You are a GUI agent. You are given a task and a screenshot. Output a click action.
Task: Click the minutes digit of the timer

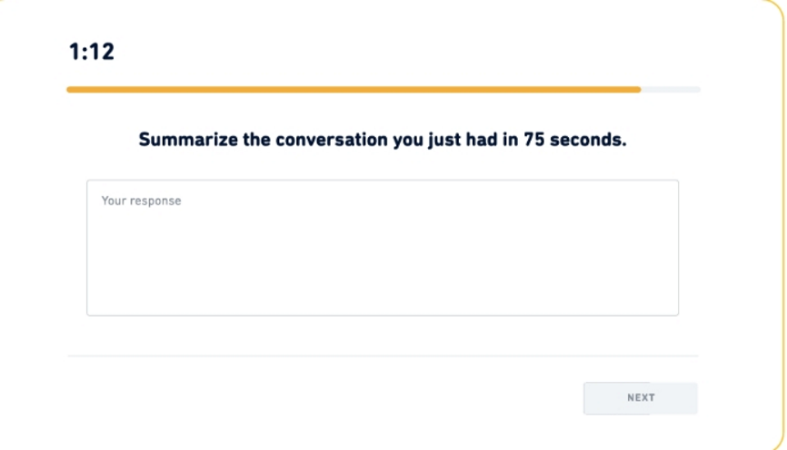click(74, 53)
